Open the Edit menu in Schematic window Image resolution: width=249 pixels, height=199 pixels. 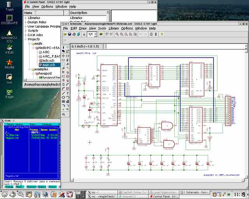(x=74, y=28)
